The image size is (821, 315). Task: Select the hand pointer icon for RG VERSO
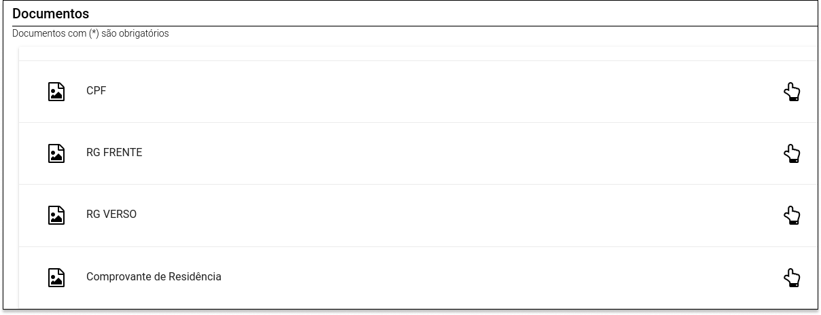[792, 215]
